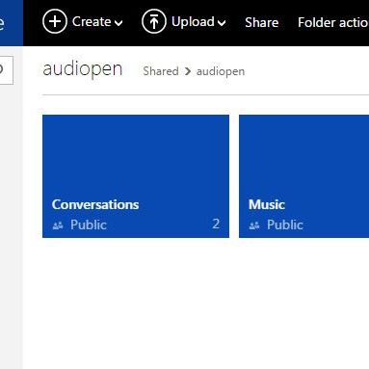Click the people icon on Conversations folder
Screen dimensions: 369x369
(58, 225)
